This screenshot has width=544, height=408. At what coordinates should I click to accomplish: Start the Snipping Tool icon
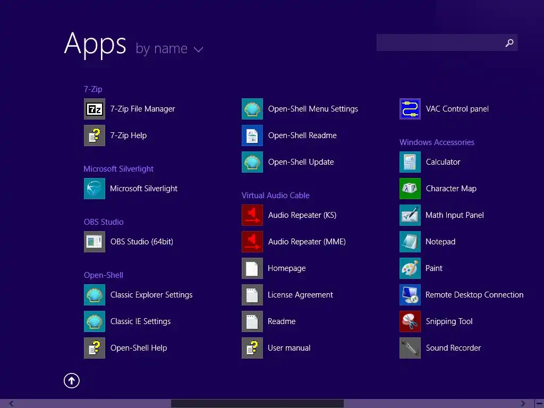click(410, 321)
